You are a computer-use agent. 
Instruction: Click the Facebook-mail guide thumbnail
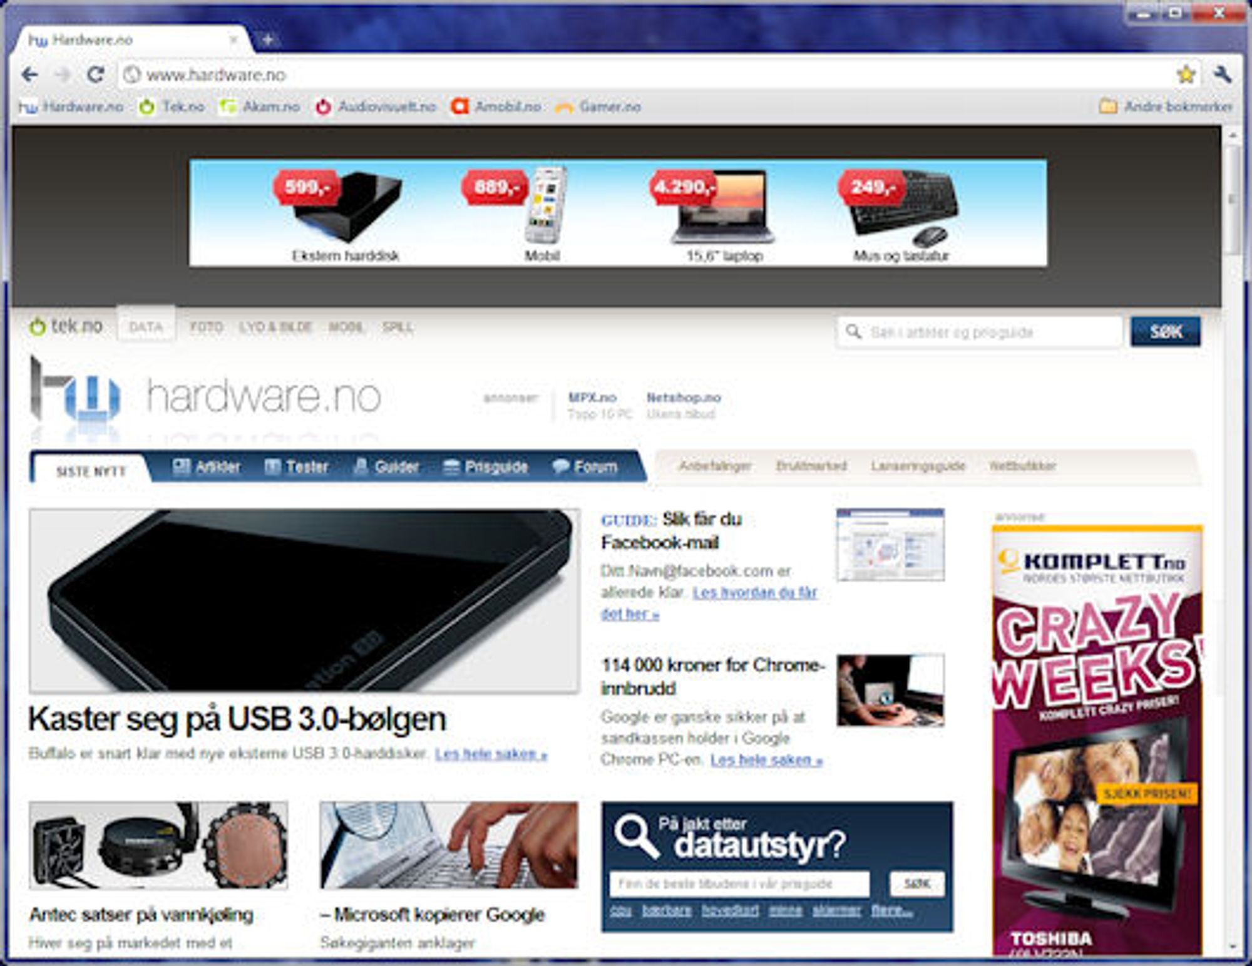coord(890,545)
